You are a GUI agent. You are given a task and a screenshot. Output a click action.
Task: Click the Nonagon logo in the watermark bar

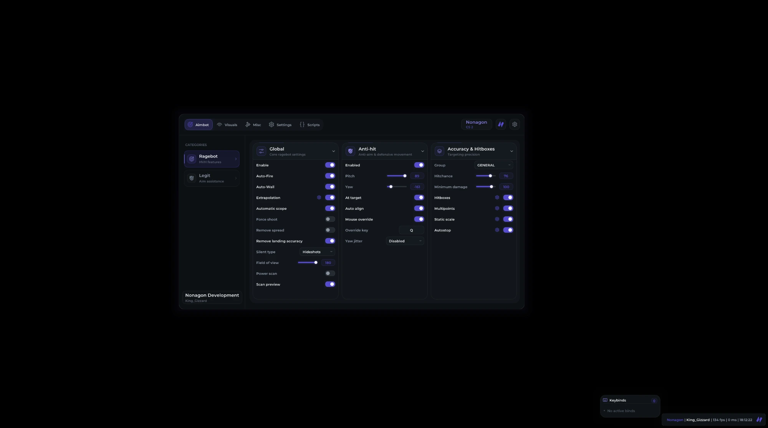759,420
